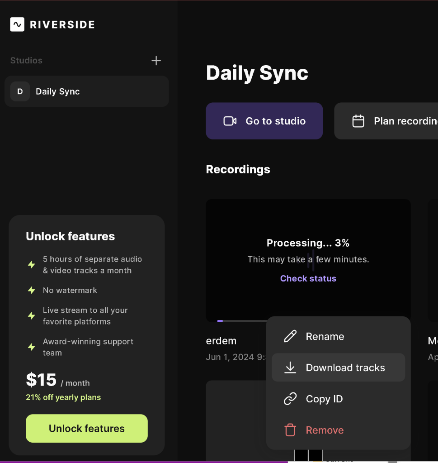Click the 'Live stream to all your favorite platforms' text
The image size is (438, 463).
(x=85, y=316)
